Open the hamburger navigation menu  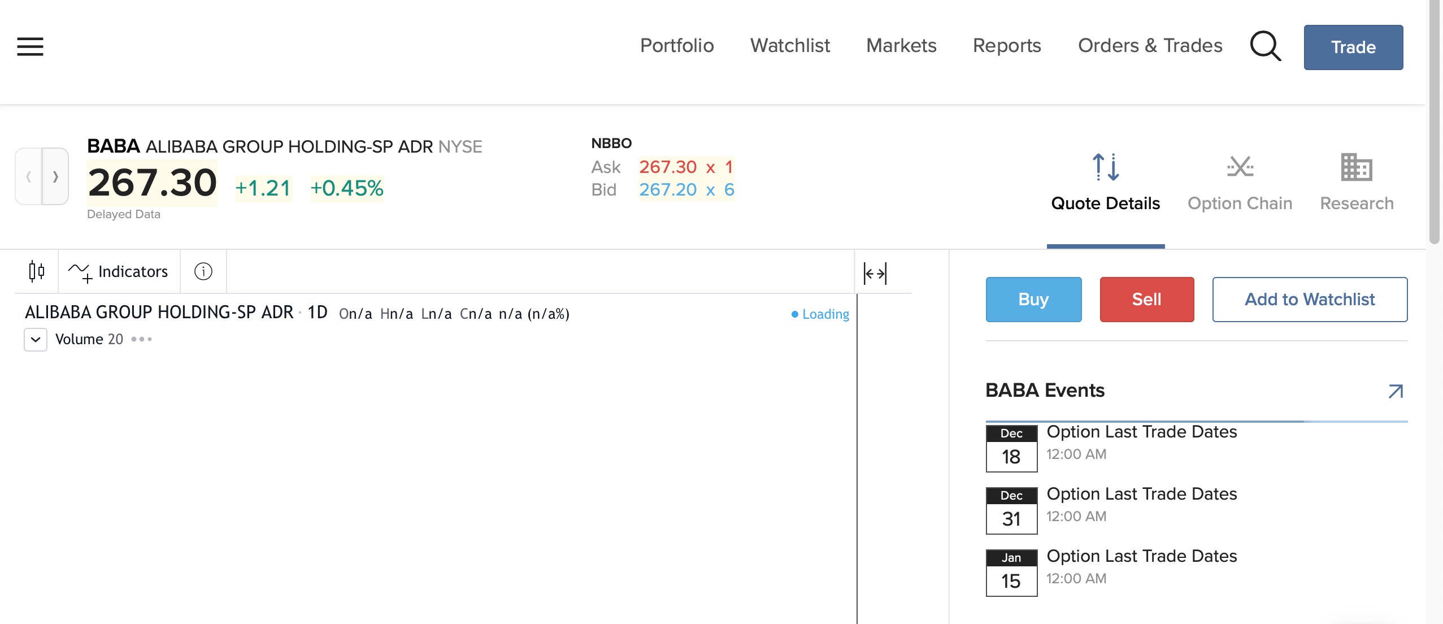pos(30,46)
